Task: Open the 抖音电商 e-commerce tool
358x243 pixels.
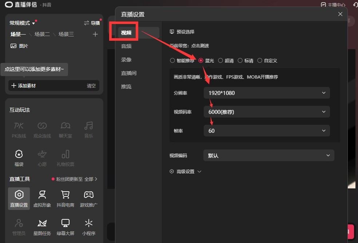Action: pos(65,199)
